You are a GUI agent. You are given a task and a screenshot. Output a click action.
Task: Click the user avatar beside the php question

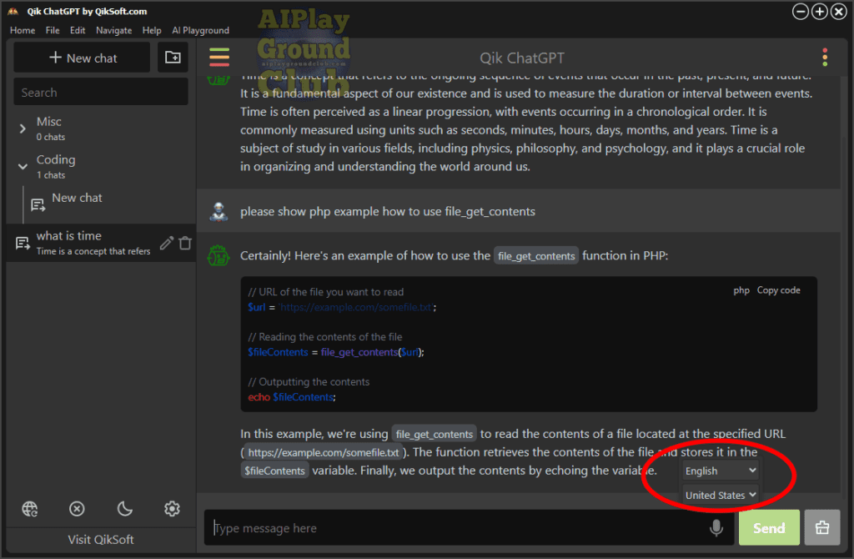219,211
